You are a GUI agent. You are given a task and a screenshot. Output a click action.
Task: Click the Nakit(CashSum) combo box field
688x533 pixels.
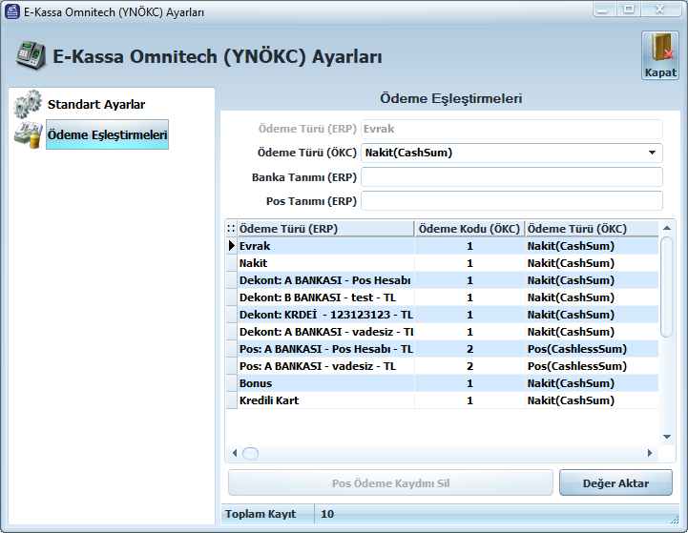[511, 153]
